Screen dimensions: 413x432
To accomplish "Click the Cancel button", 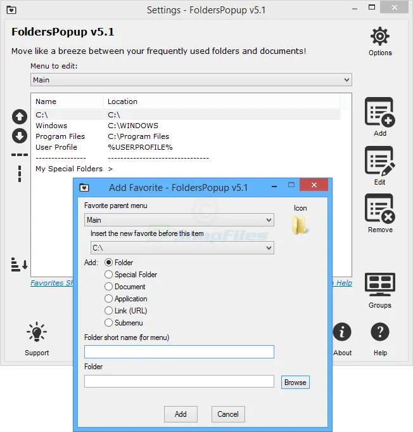I will pyautogui.click(x=228, y=414).
